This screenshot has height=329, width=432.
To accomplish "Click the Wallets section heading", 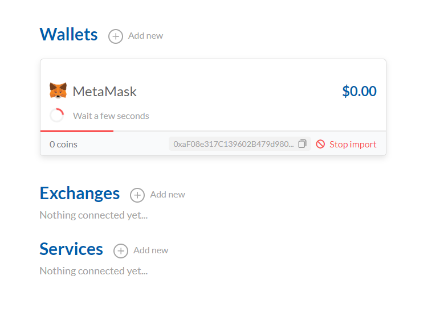I will (x=68, y=34).
